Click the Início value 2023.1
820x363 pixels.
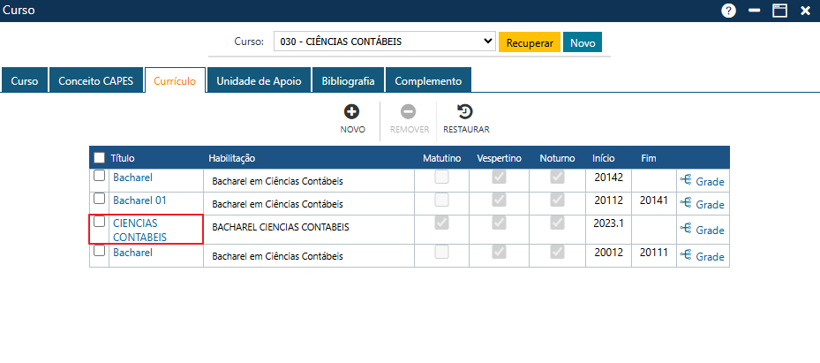point(609,223)
